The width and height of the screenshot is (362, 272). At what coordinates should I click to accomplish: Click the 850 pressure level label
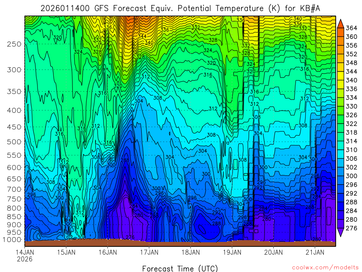pyautogui.click(x=14, y=216)
